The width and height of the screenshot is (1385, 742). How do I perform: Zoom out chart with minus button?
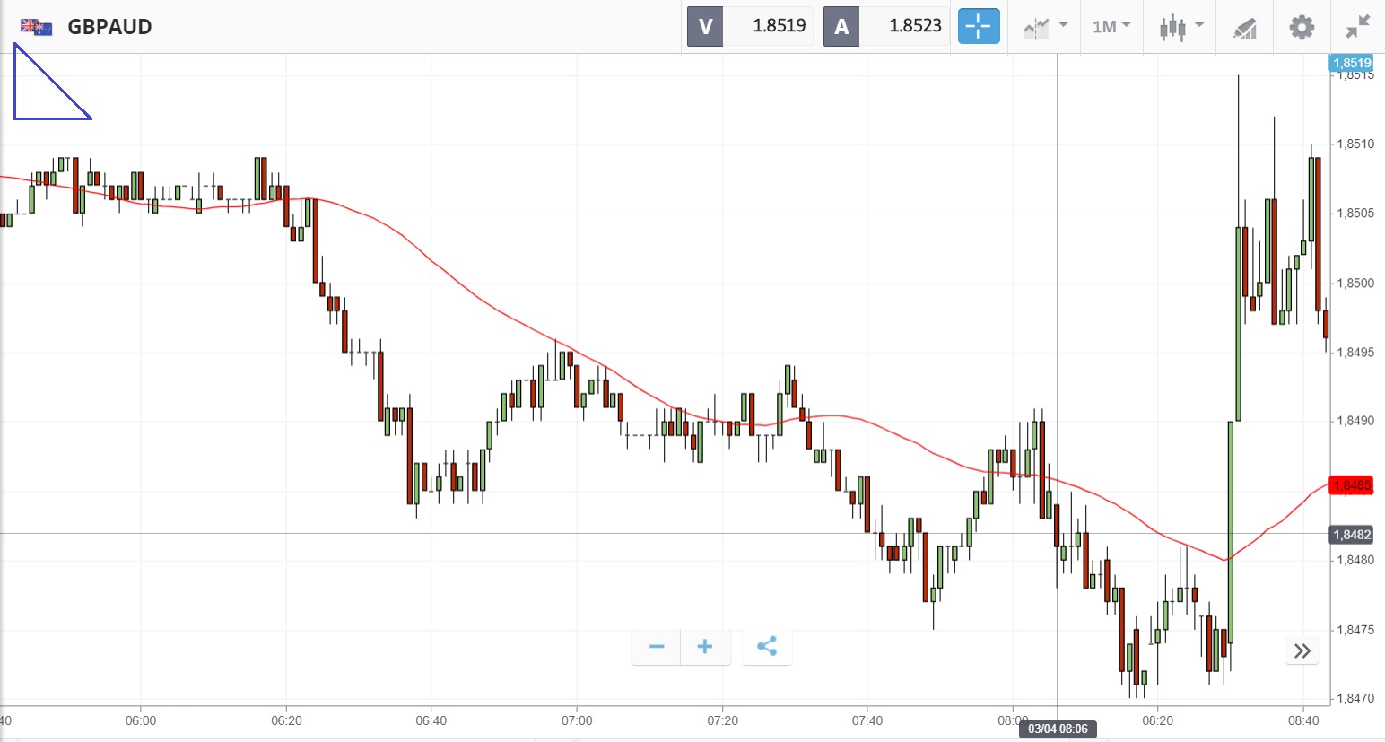[657, 647]
